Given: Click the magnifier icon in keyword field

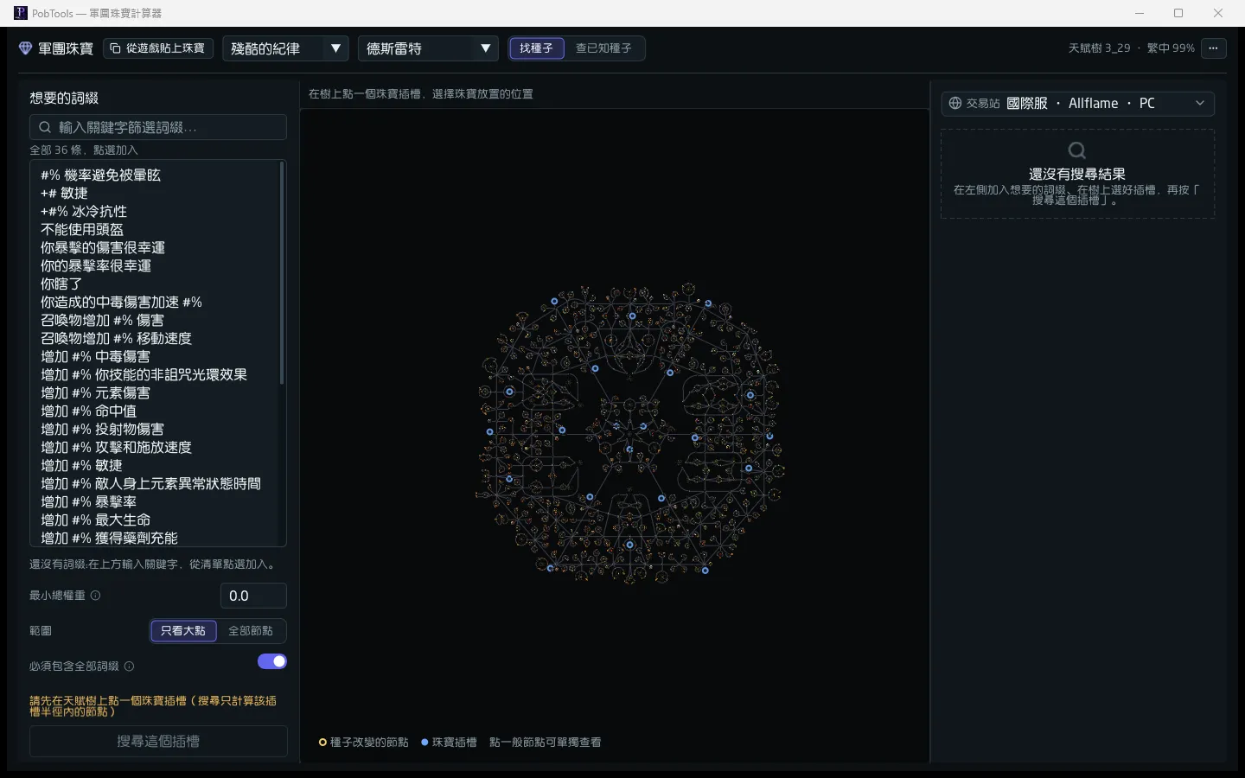Looking at the screenshot, I should 45,127.
